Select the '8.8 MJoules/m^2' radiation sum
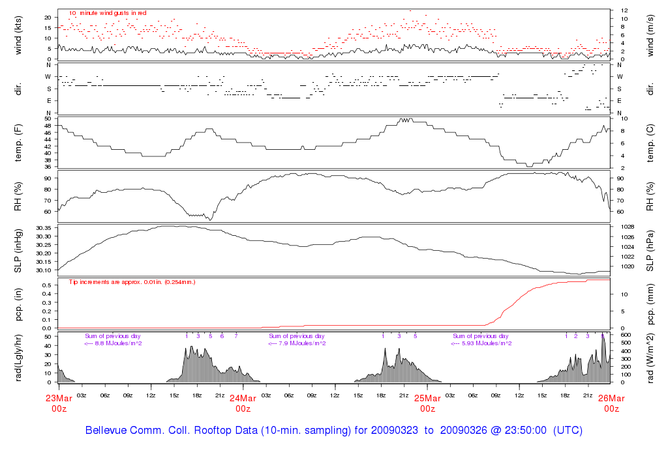668x456 pixels. pyautogui.click(x=119, y=343)
